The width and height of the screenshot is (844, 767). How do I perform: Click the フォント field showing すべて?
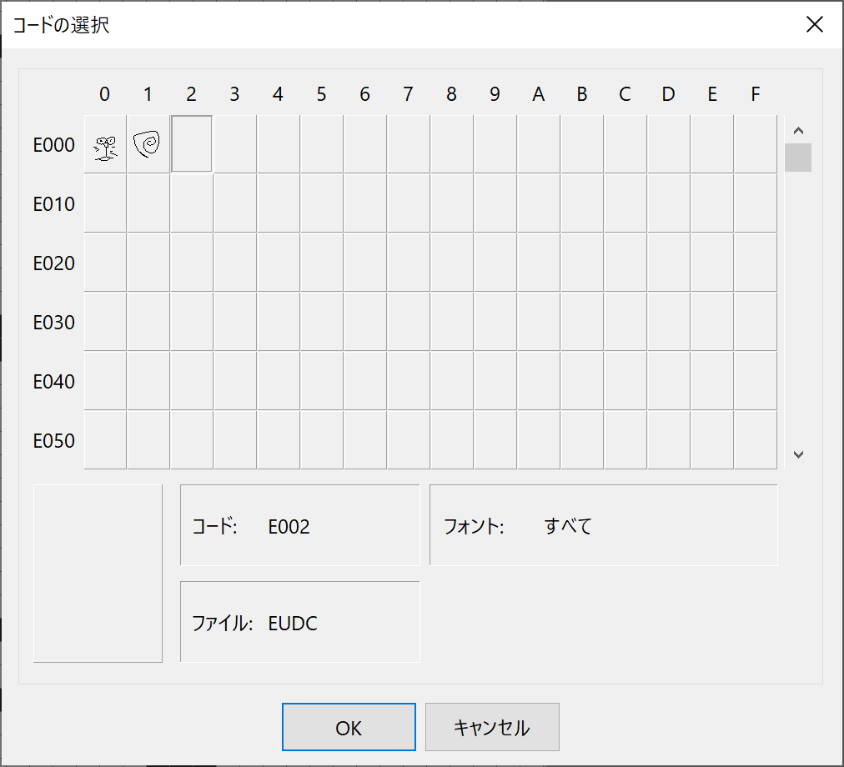603,525
